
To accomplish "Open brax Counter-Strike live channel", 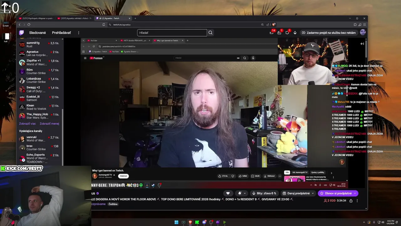I will [40, 148].
